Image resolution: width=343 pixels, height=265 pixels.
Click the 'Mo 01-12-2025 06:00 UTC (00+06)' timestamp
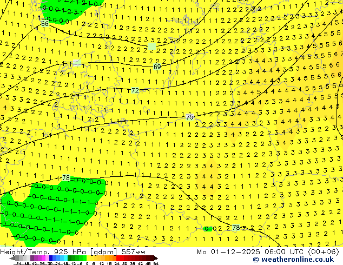(x=268, y=252)
